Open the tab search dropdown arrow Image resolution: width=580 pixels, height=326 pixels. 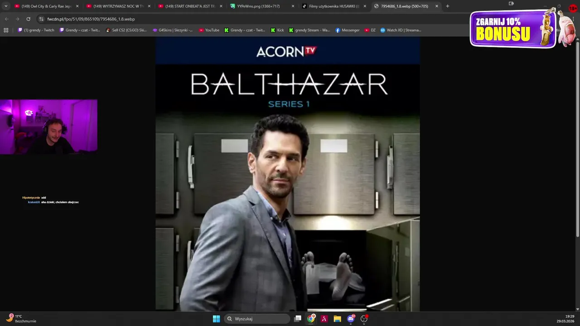coord(6,6)
